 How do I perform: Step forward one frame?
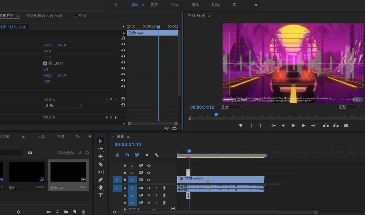pos(304,125)
